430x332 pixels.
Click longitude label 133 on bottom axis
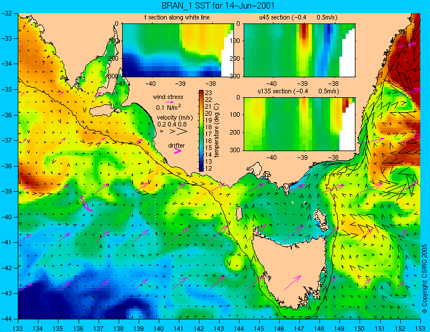coord(18,328)
